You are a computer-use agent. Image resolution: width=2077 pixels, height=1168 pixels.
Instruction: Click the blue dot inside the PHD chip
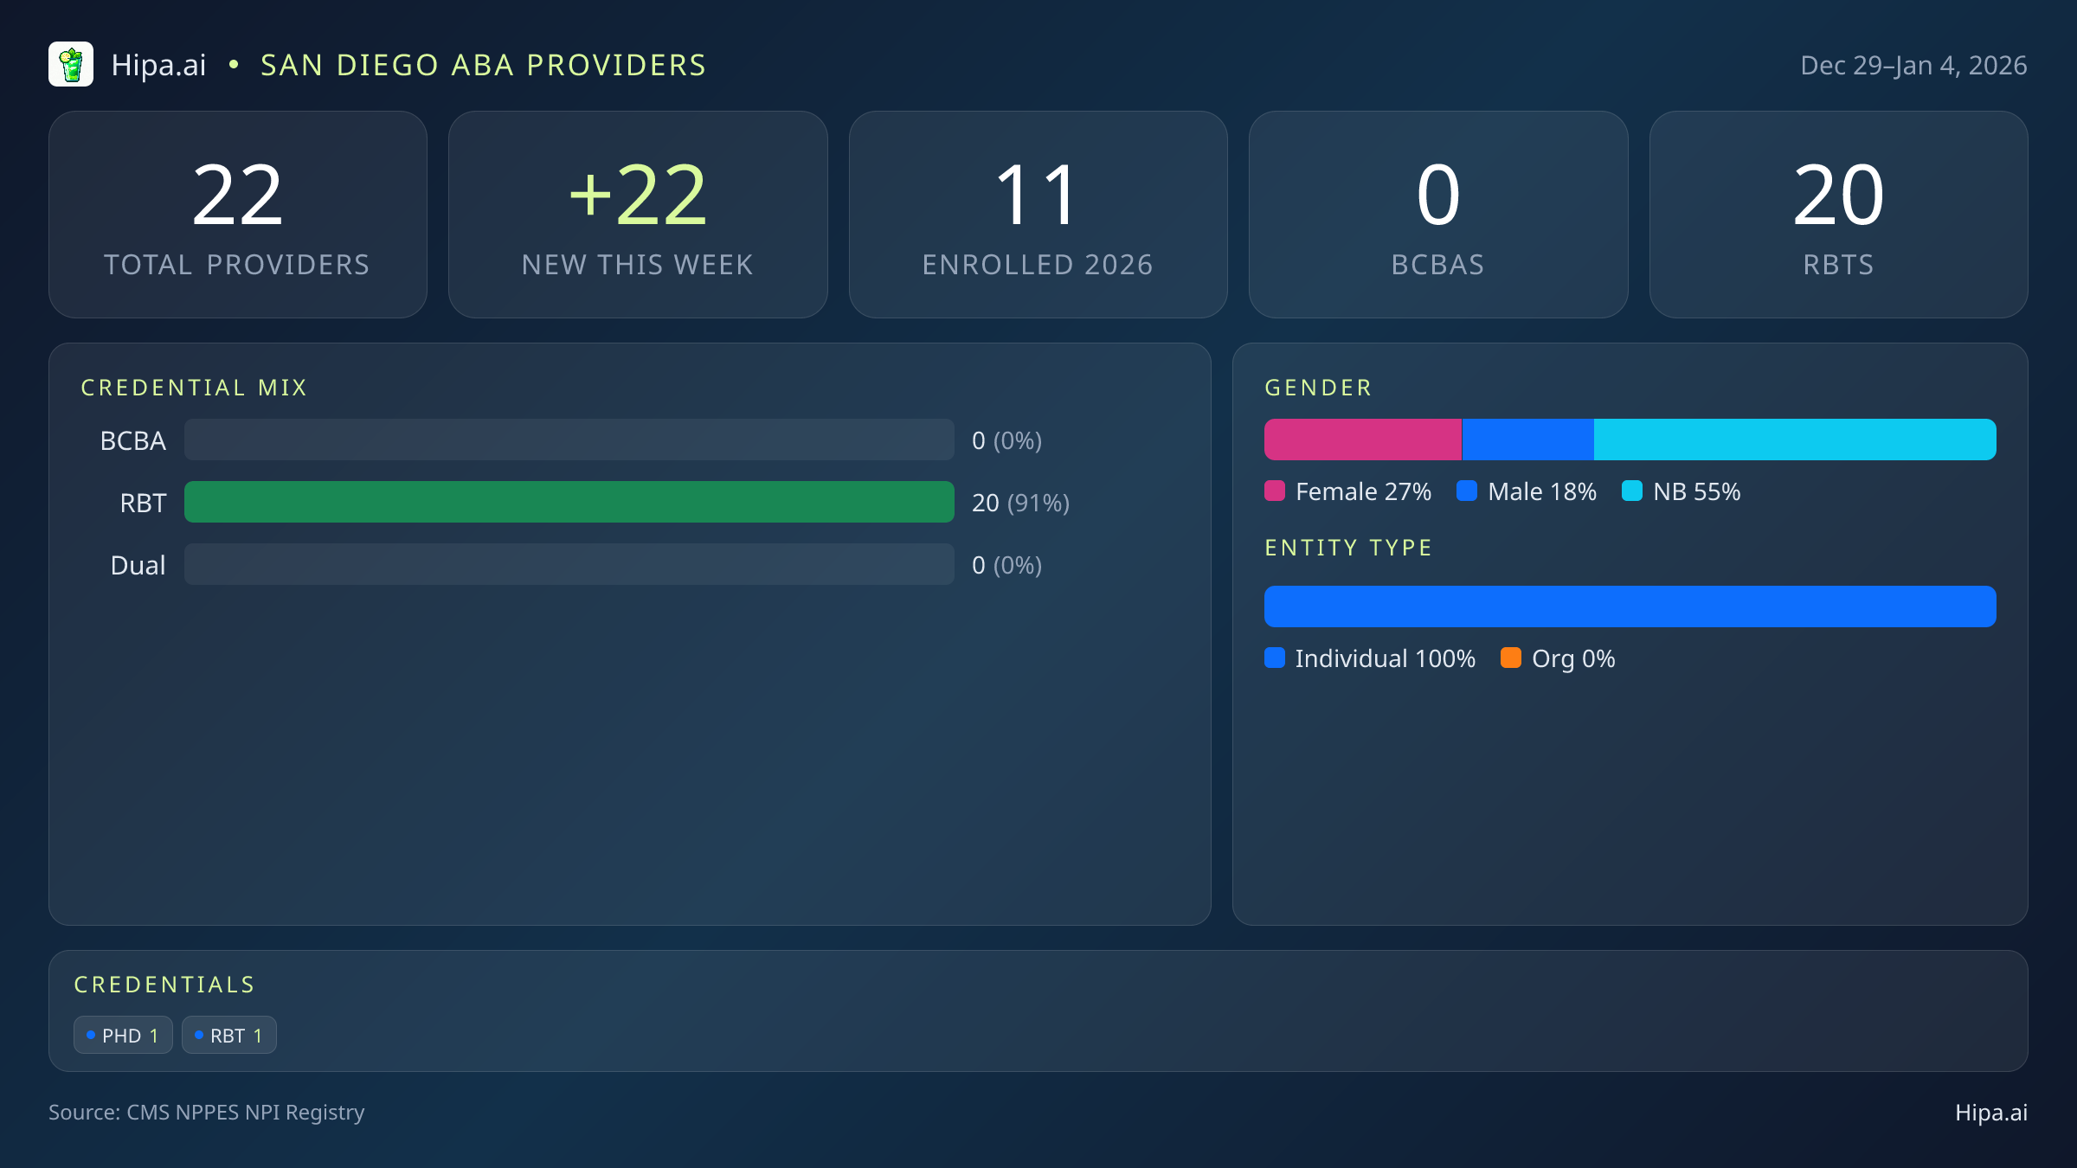92,1034
